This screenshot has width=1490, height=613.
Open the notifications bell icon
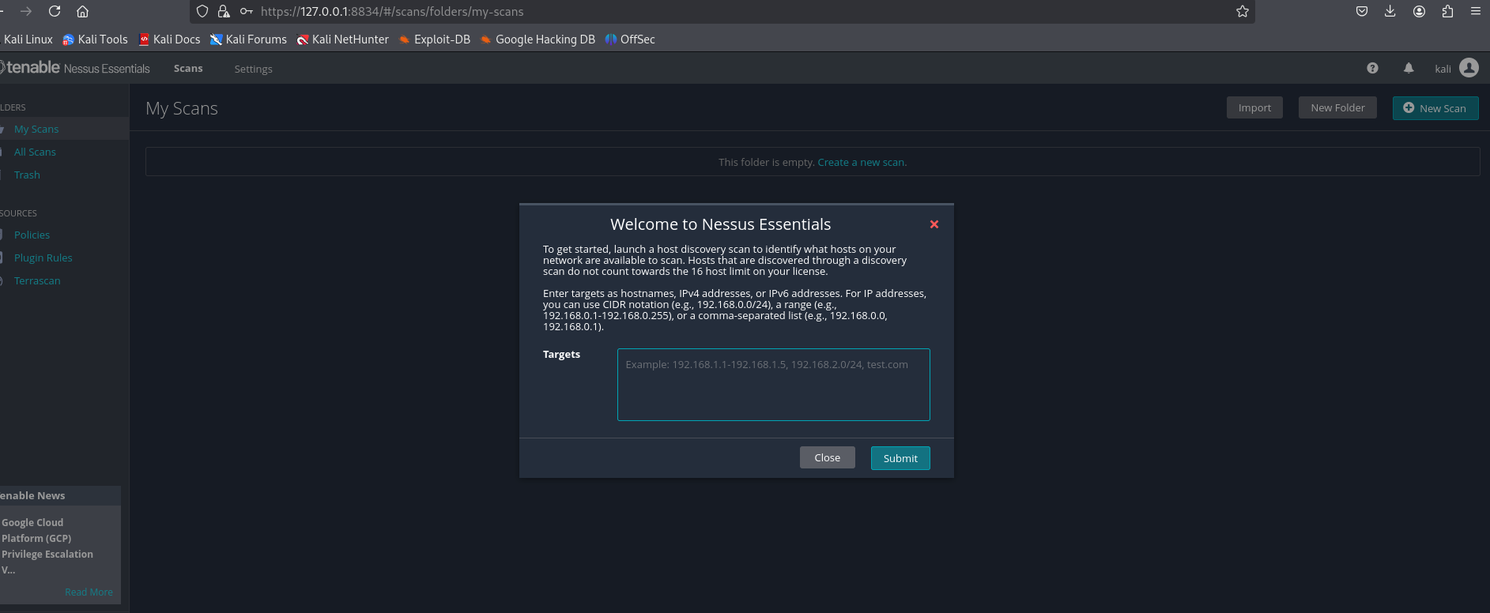1409,68
